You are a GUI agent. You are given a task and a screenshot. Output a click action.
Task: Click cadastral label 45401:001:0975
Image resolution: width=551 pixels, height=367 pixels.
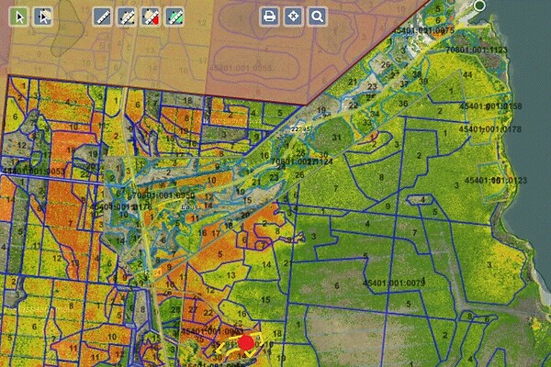[423, 31]
